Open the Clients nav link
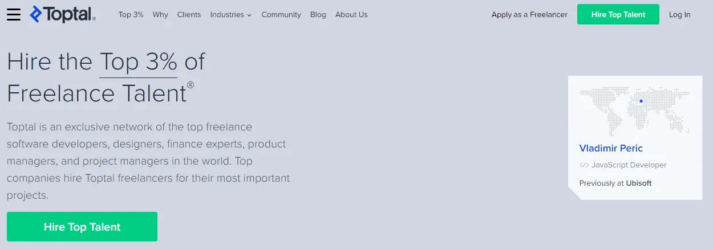The image size is (713, 250). 189,15
